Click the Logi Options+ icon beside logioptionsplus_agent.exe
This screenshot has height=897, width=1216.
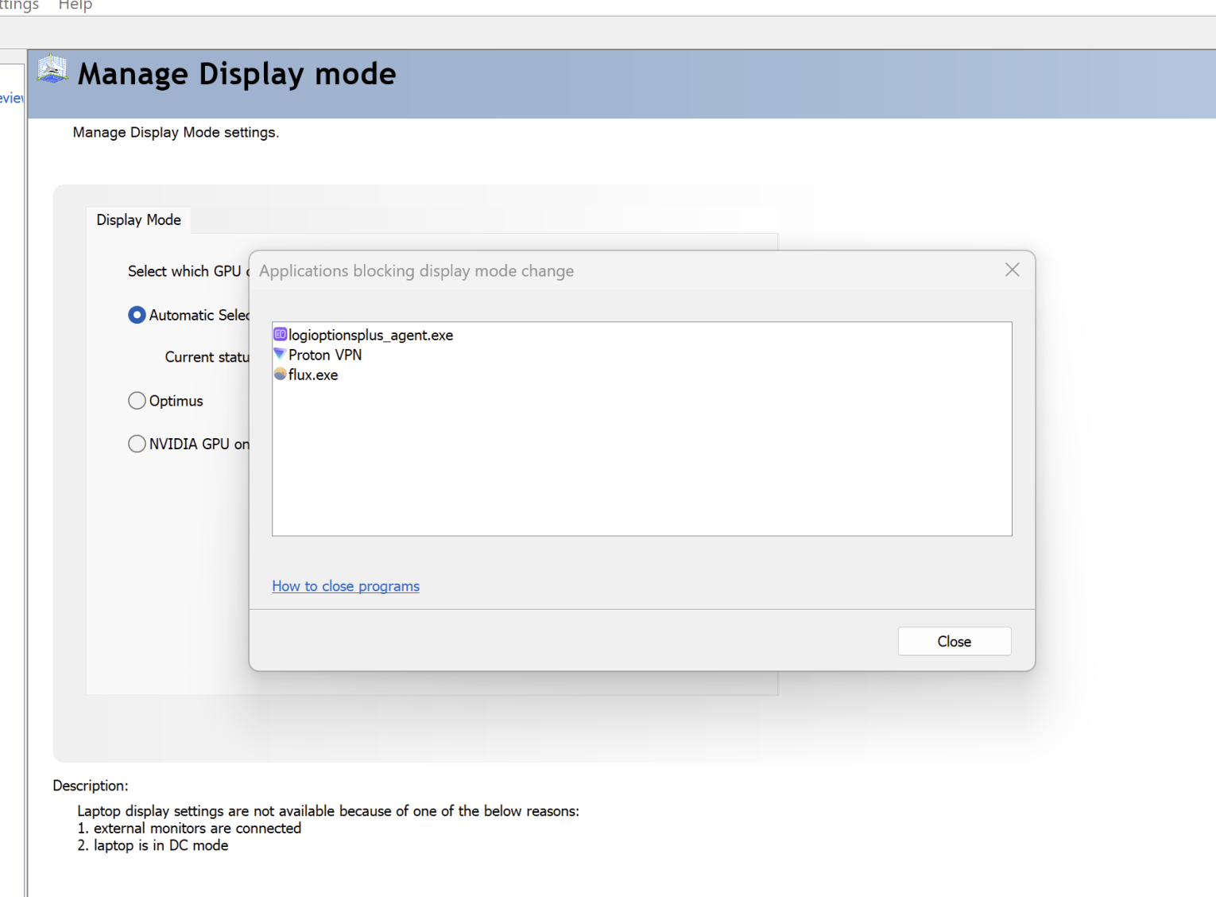click(x=279, y=334)
